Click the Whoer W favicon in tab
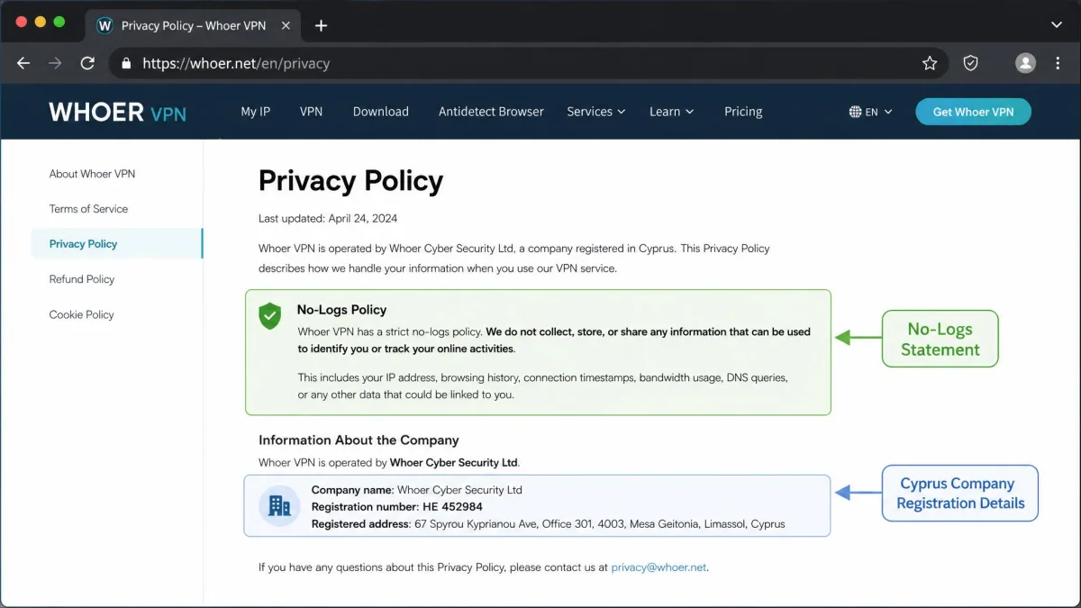This screenshot has width=1081, height=608. tap(104, 25)
